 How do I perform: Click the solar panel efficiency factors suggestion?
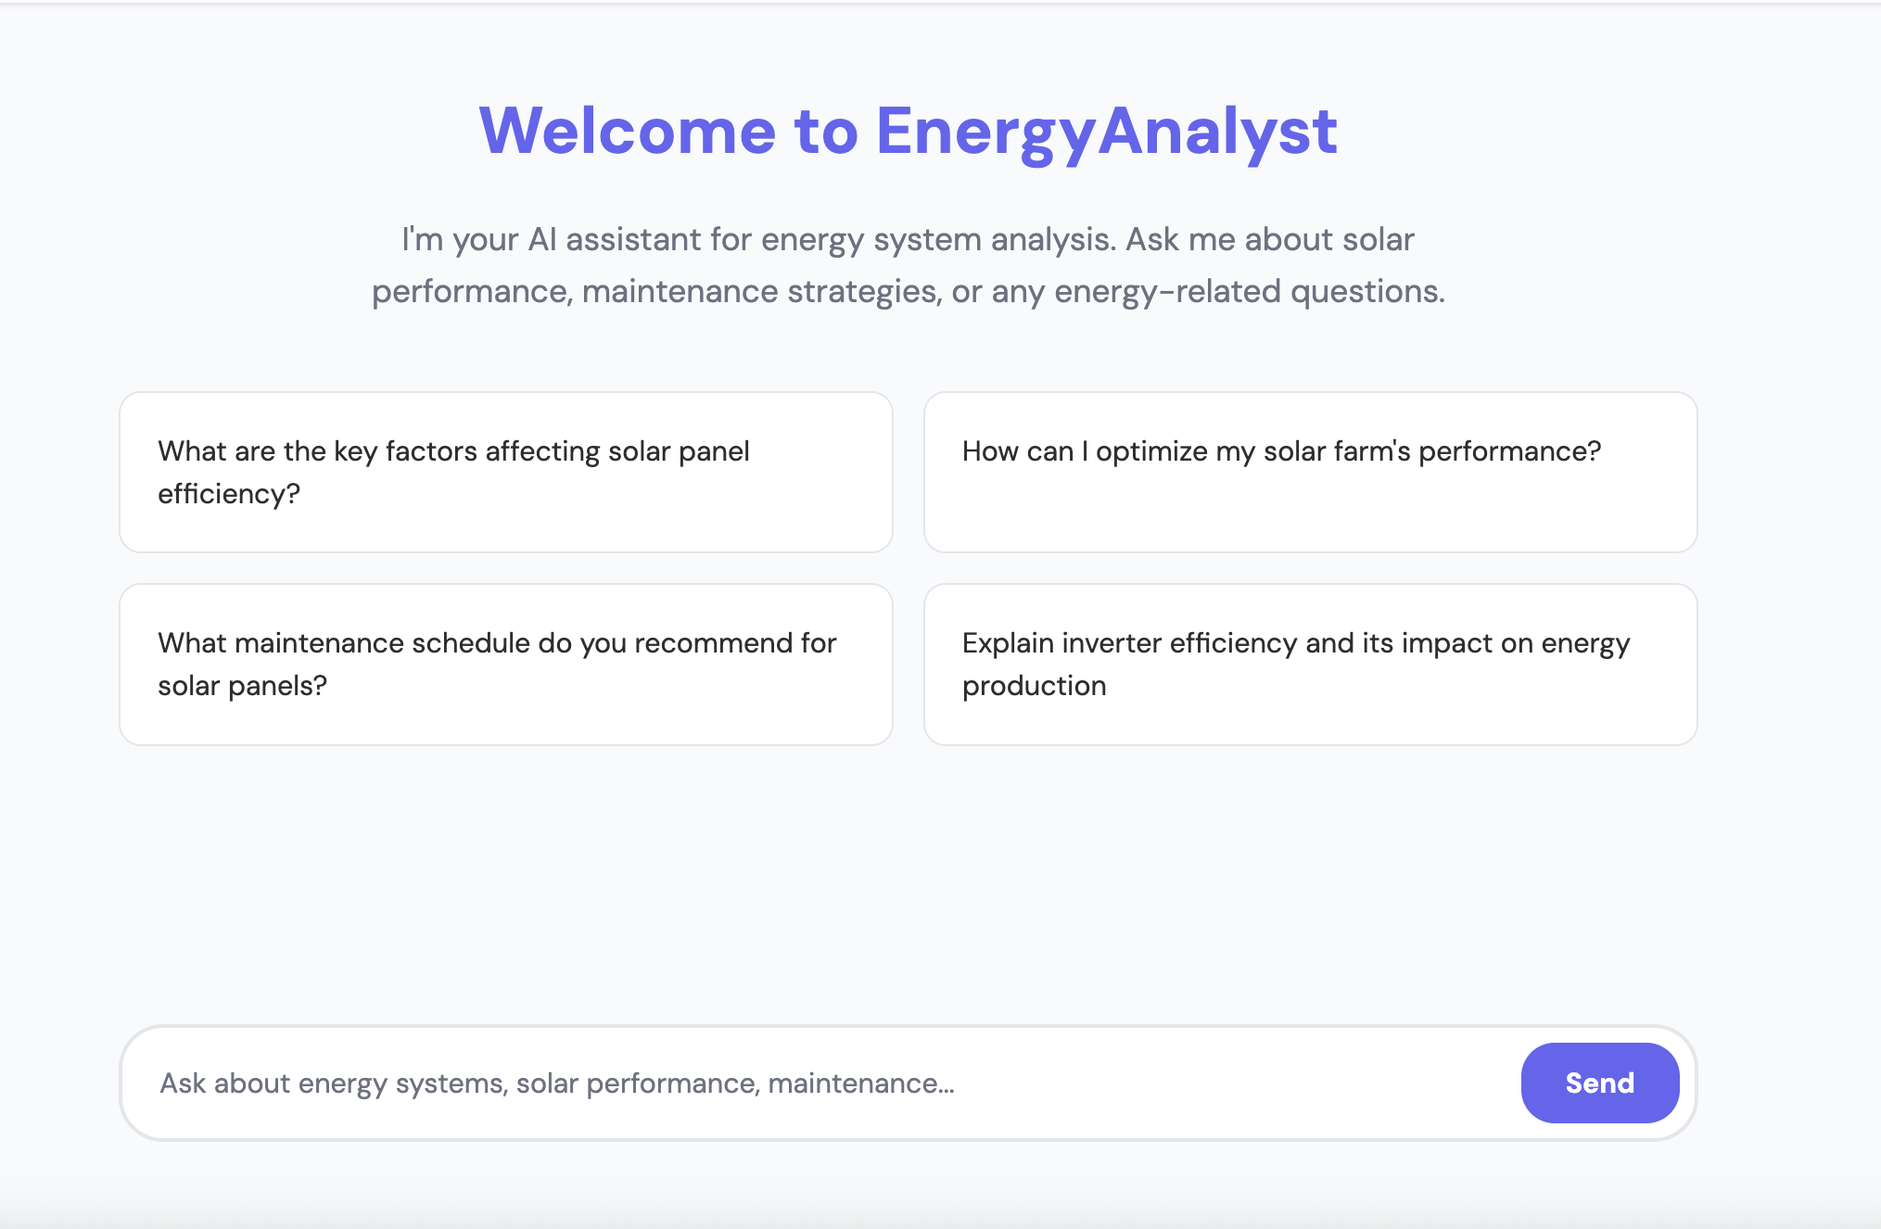click(x=505, y=472)
